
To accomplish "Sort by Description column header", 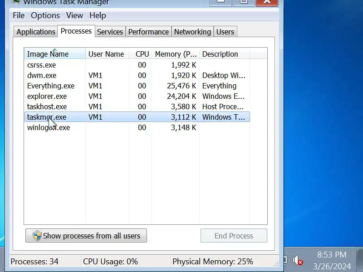I will (x=224, y=54).
